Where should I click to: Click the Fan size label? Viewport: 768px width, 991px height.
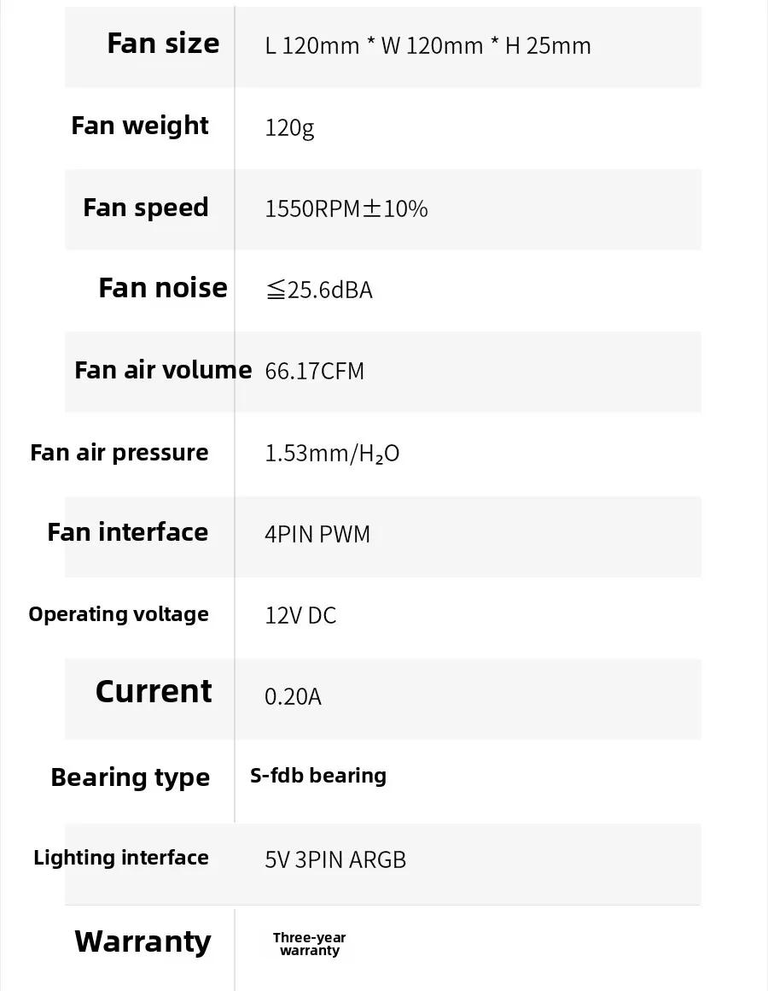point(164,44)
